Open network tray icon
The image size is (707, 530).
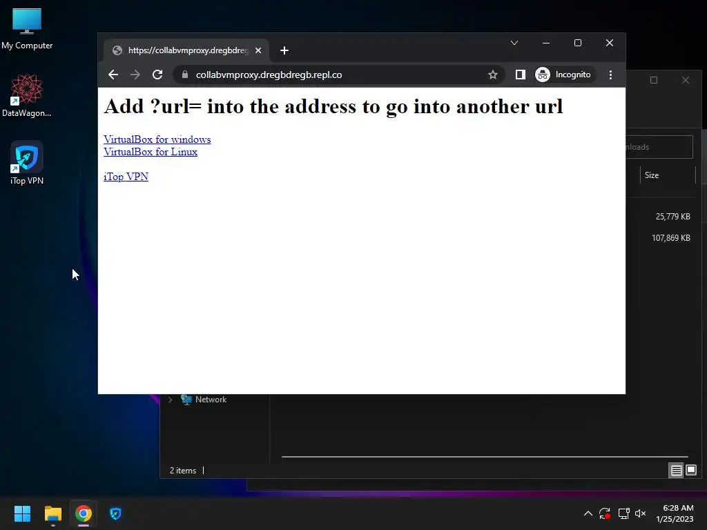pyautogui.click(x=623, y=513)
